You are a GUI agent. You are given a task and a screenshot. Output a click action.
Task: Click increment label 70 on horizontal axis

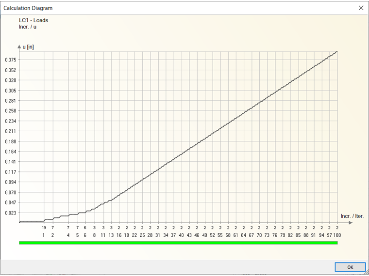coord(259,235)
